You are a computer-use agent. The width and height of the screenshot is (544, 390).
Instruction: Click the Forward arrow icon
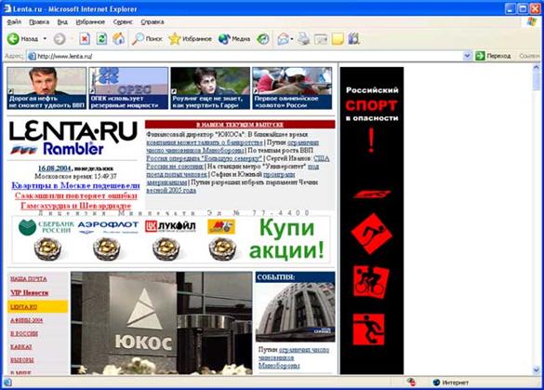point(60,39)
